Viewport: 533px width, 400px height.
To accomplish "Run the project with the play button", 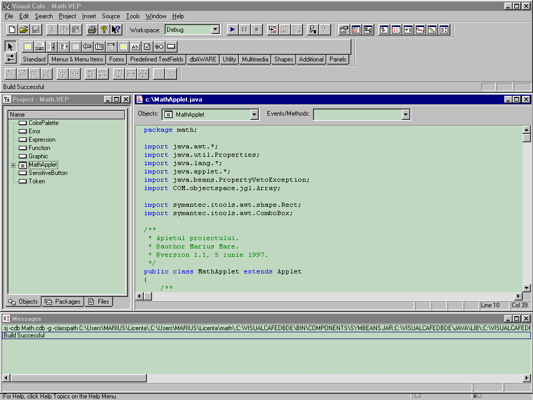I will click(233, 30).
